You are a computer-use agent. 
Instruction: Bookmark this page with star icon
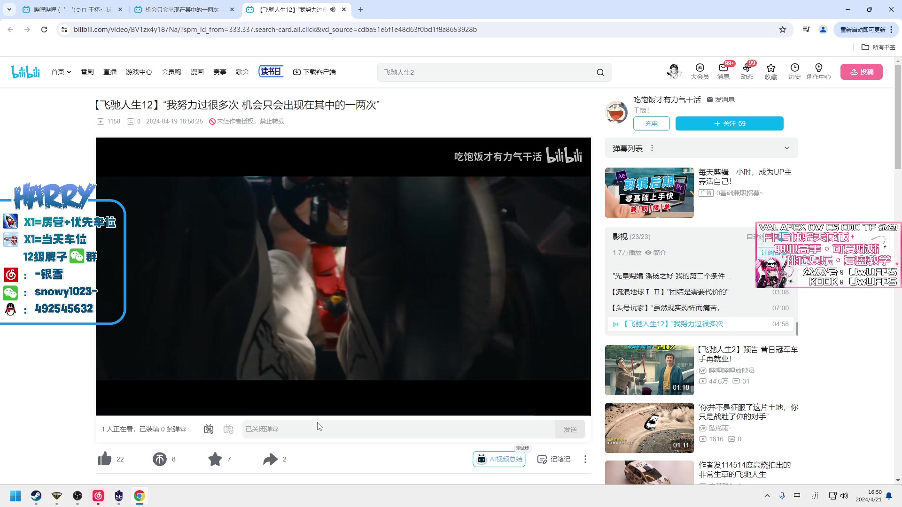tap(783, 30)
